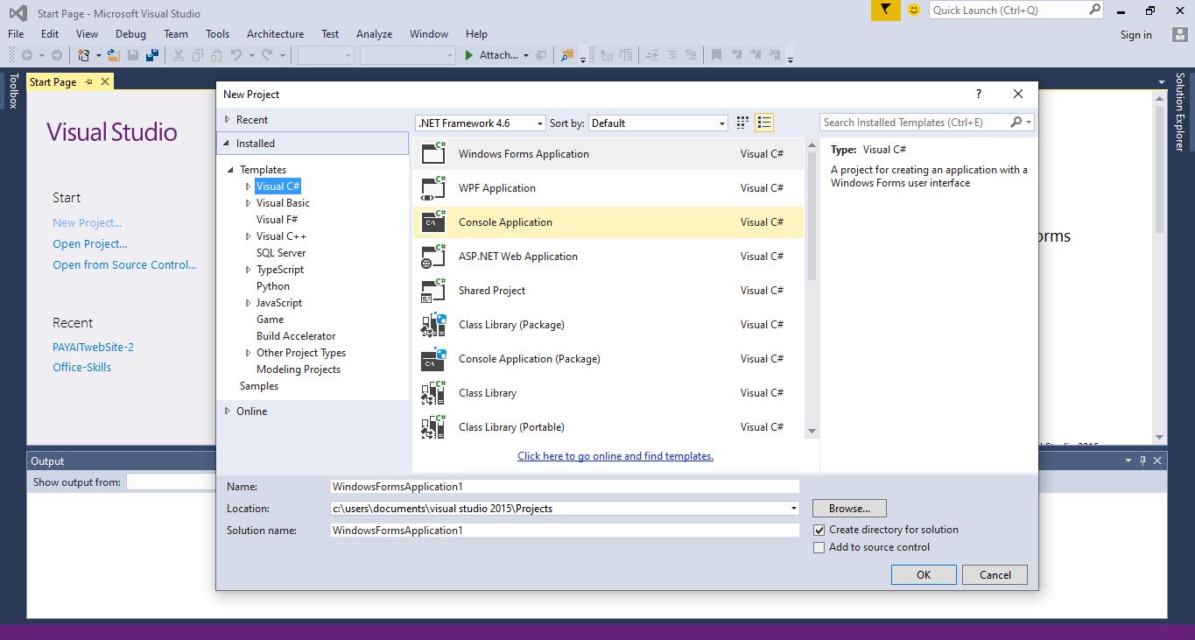Open the Tools menu
This screenshot has width=1195, height=640.
coord(217,34)
